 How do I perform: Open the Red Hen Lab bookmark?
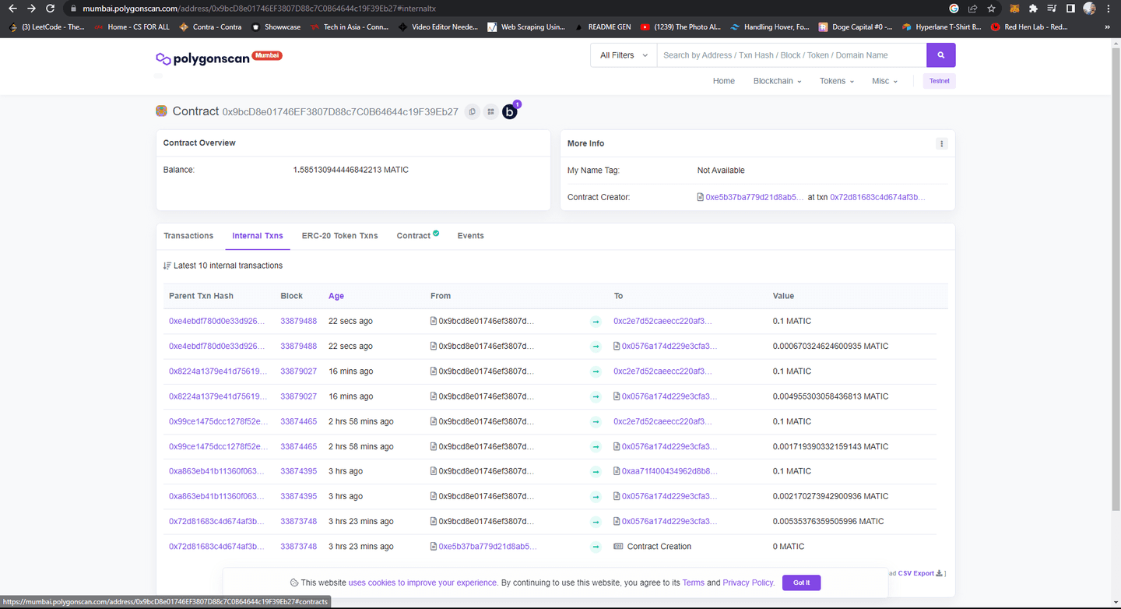coord(1029,27)
